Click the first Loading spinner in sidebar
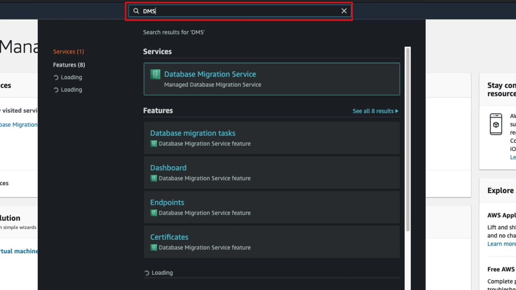This screenshot has height=290, width=516. point(56,77)
